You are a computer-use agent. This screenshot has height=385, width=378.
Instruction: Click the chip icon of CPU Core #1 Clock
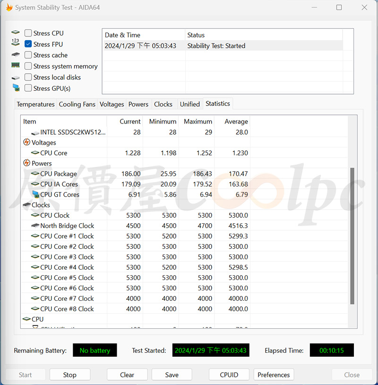click(35, 236)
